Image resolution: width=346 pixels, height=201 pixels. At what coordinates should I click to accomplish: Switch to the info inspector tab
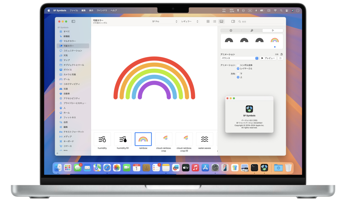coord(231,31)
